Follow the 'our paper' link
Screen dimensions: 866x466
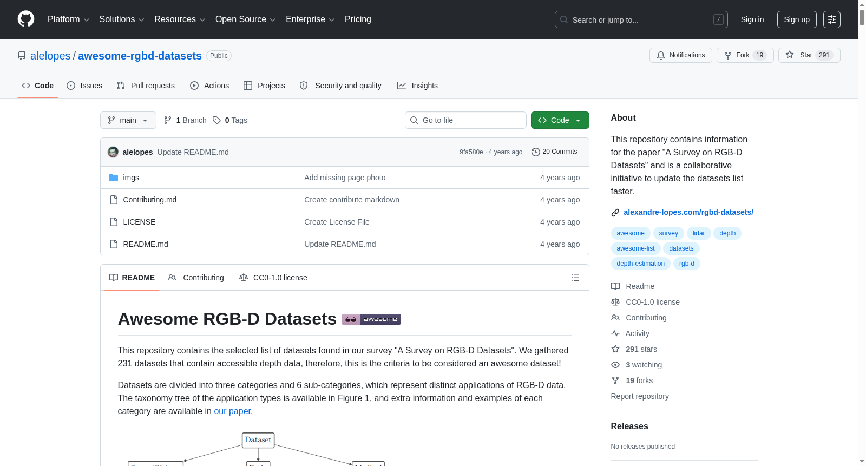[232, 411]
